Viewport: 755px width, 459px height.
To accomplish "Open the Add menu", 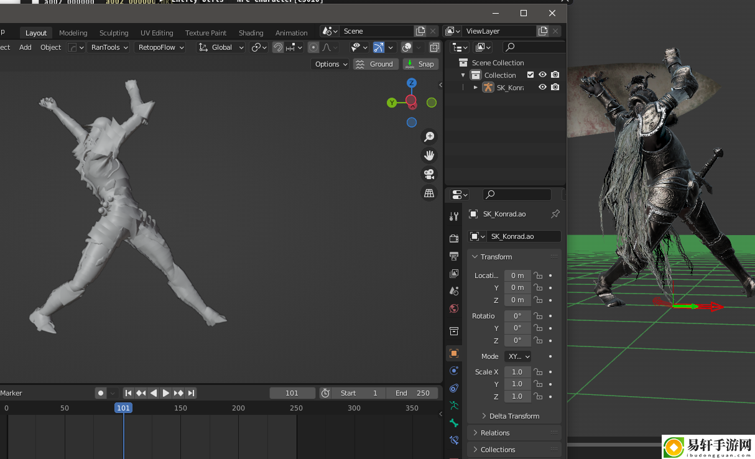I will click(25, 47).
